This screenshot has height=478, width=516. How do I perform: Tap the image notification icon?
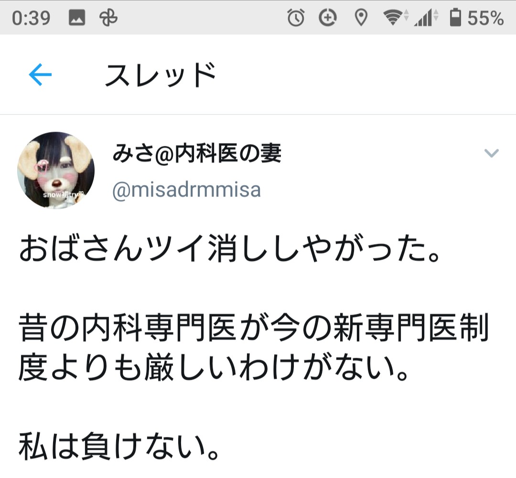pos(76,17)
